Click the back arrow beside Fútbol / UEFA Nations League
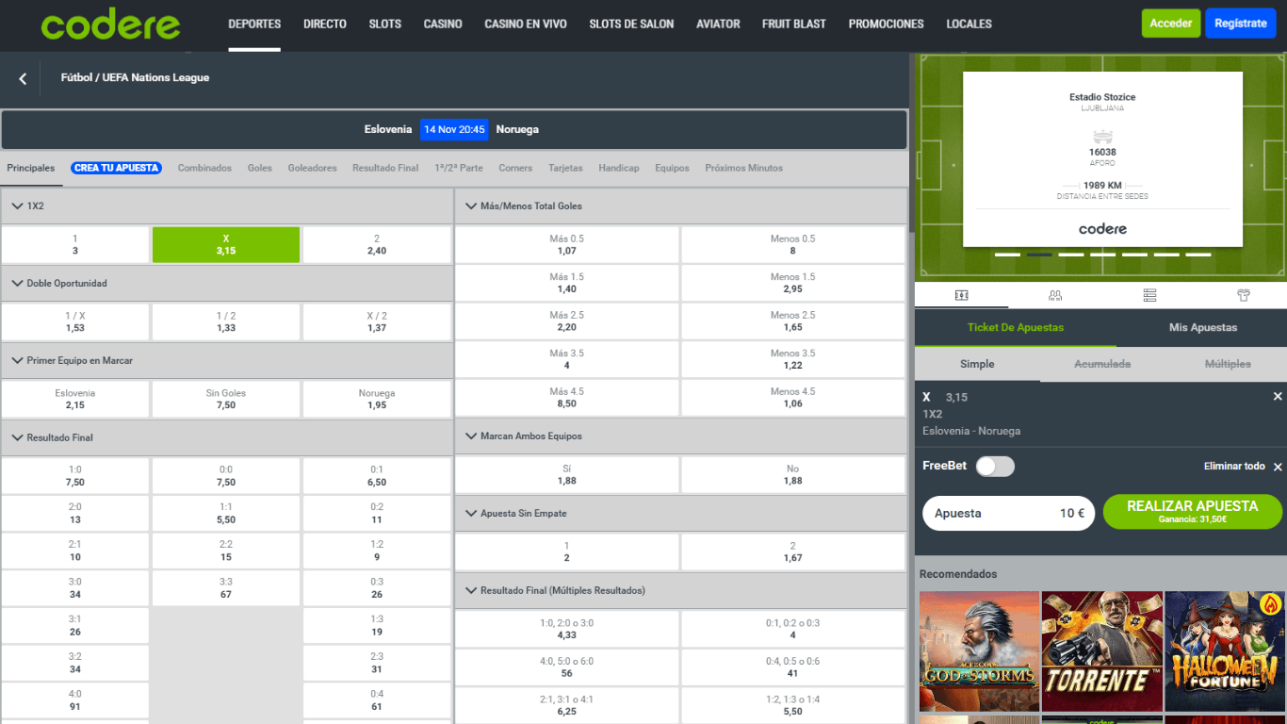Image resolution: width=1287 pixels, height=724 pixels. (x=23, y=79)
